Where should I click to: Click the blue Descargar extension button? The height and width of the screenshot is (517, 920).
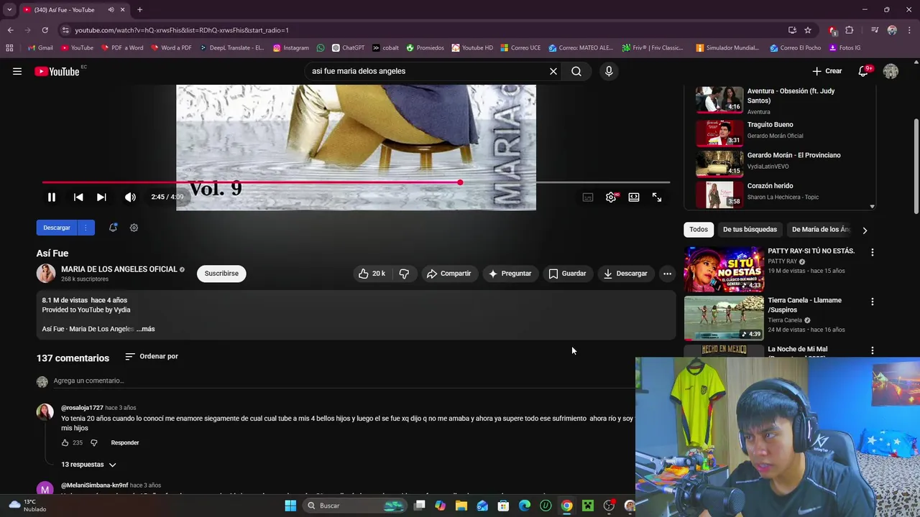pos(57,228)
